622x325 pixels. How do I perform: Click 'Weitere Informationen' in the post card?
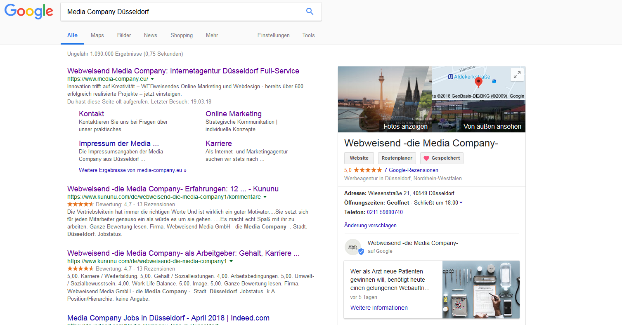click(x=379, y=308)
